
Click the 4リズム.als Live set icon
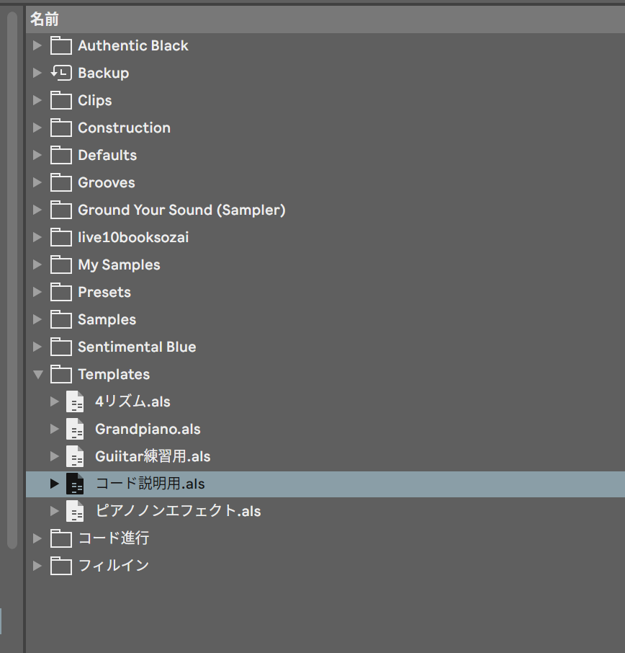coord(75,401)
